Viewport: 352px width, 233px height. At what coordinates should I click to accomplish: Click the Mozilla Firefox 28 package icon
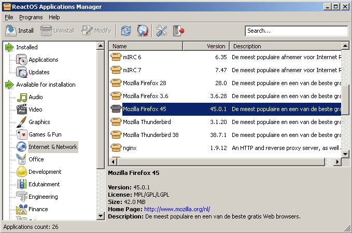pos(116,83)
